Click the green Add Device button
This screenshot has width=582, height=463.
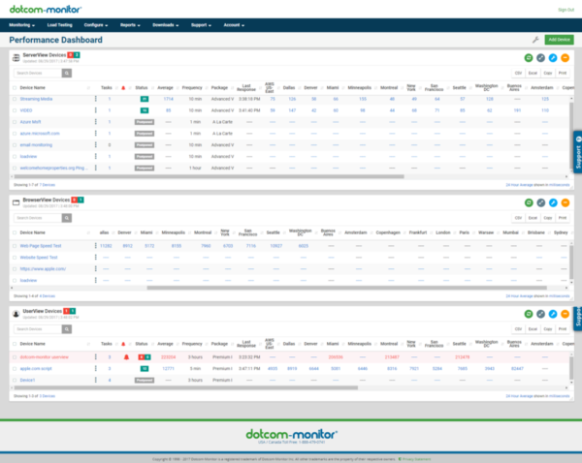point(558,40)
